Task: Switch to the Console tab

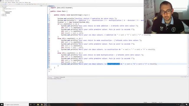Action: click(50, 77)
